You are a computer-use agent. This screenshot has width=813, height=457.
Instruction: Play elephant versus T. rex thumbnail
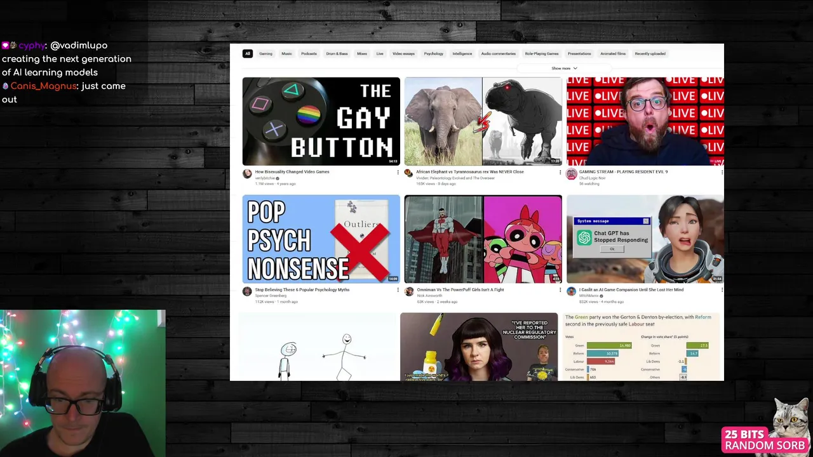(x=483, y=121)
